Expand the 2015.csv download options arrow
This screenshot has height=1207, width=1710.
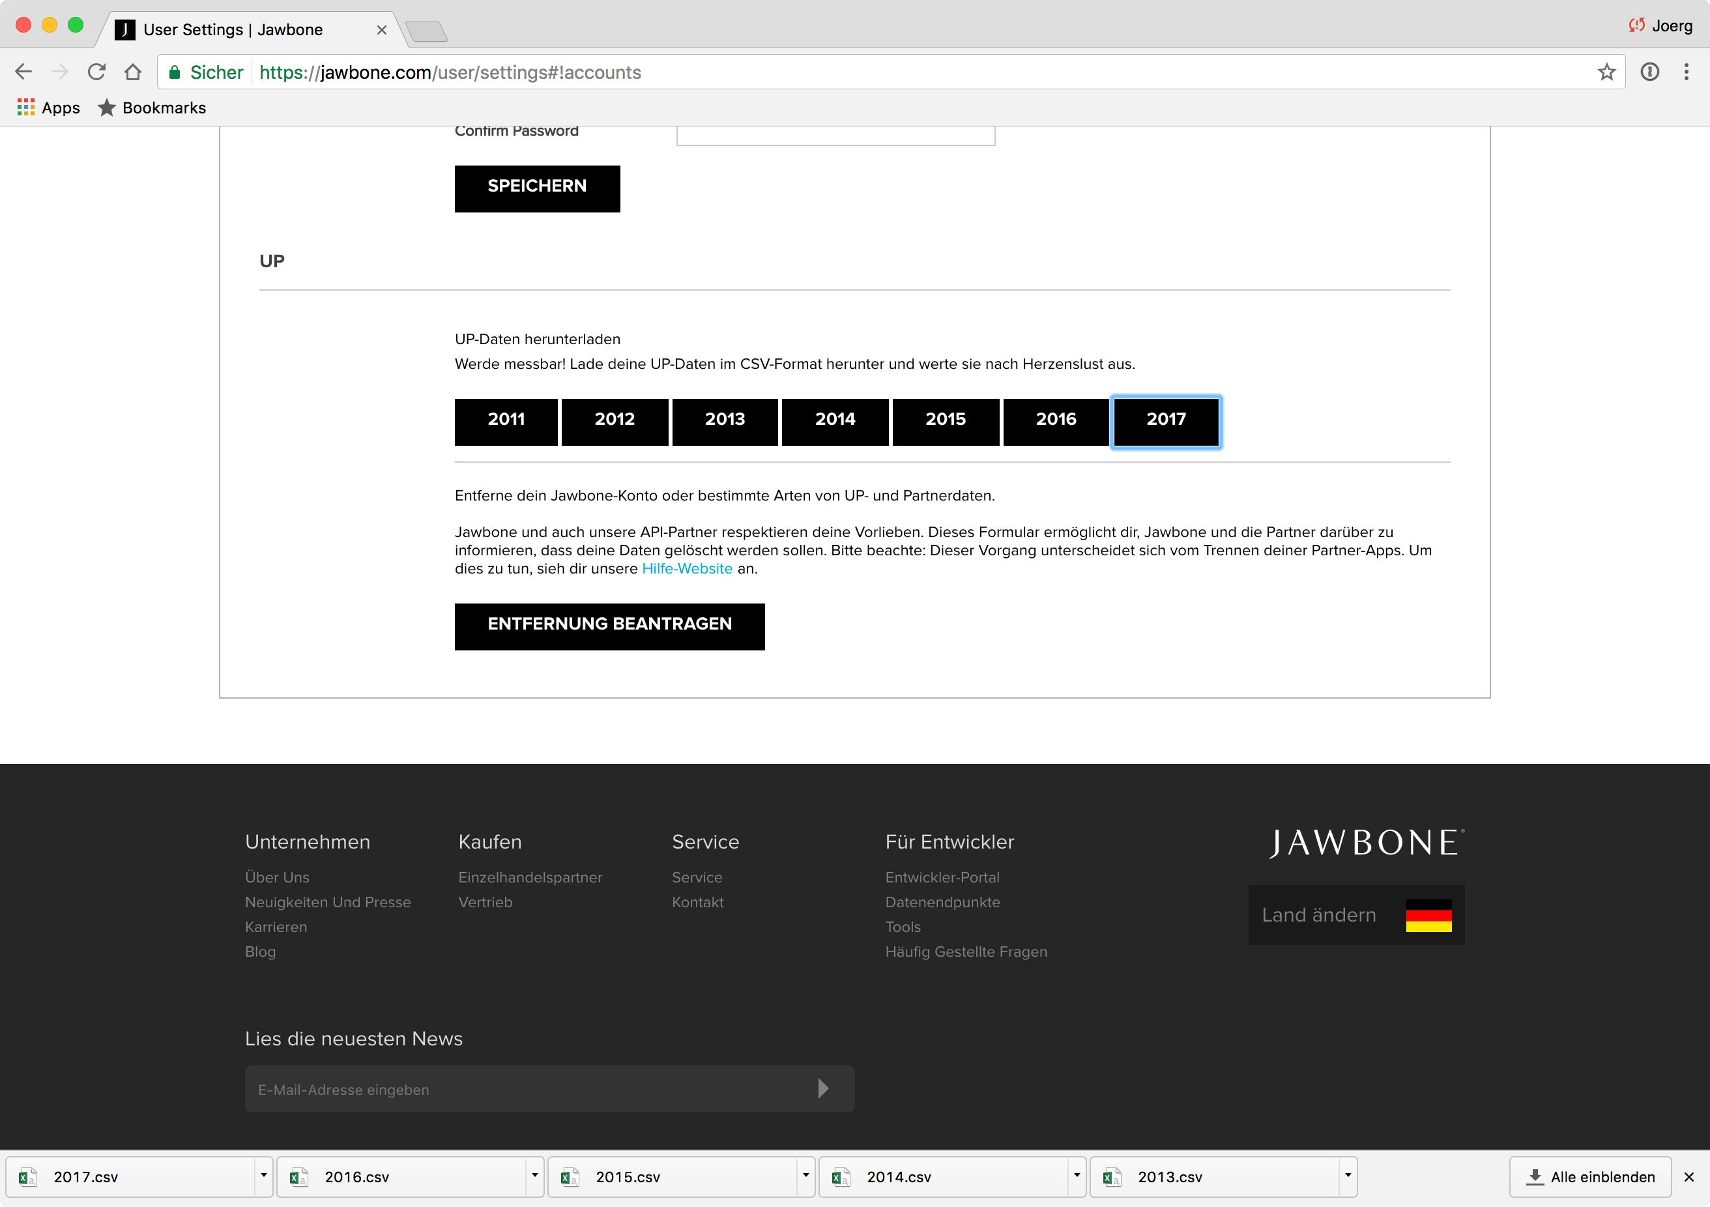pos(806,1176)
